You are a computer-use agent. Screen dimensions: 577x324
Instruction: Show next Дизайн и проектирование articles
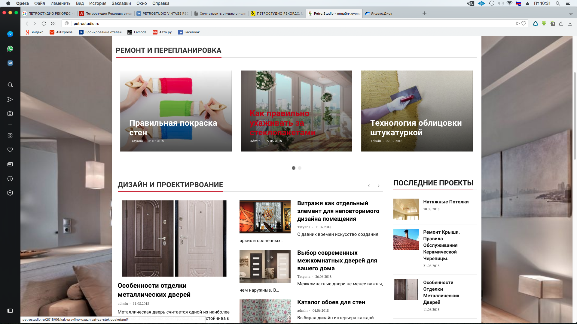click(378, 186)
